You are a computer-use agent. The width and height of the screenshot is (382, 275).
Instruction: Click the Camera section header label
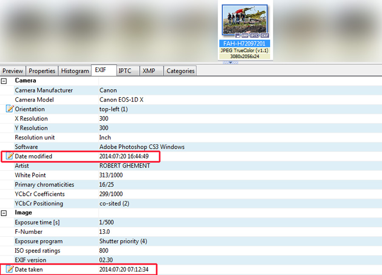tap(25, 81)
